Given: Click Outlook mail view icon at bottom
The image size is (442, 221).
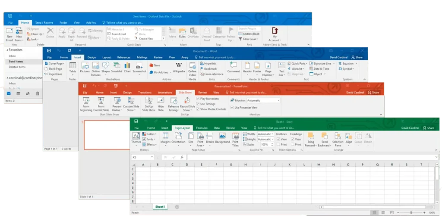Looking at the screenshot, I should [x=9, y=93].
